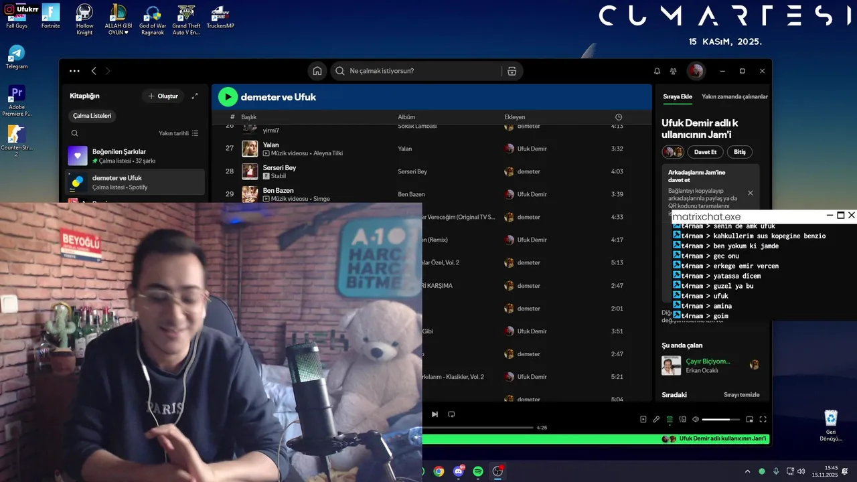Toggle the Çalma Listeleri filter chip
This screenshot has height=482, width=857.
(92, 116)
